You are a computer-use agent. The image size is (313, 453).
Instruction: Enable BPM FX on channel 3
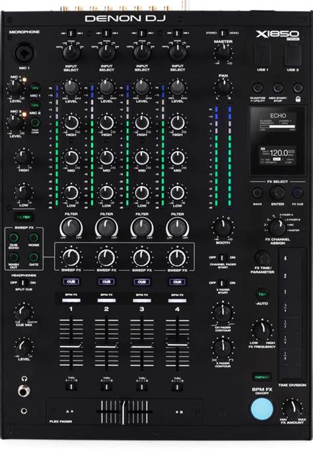click(142, 300)
